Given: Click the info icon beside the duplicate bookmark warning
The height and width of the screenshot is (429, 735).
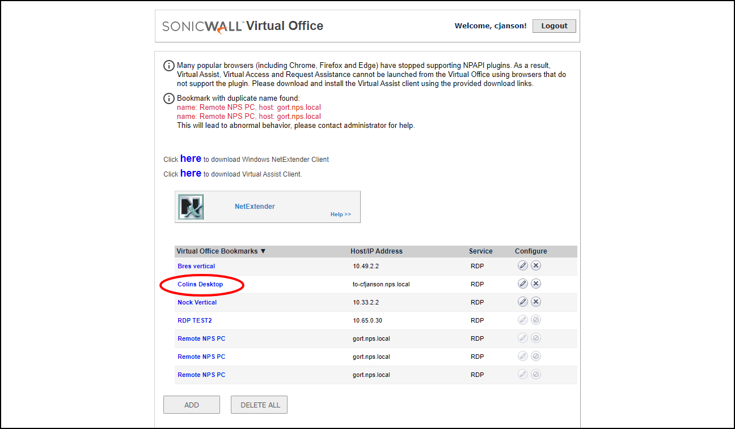Looking at the screenshot, I should pos(169,98).
